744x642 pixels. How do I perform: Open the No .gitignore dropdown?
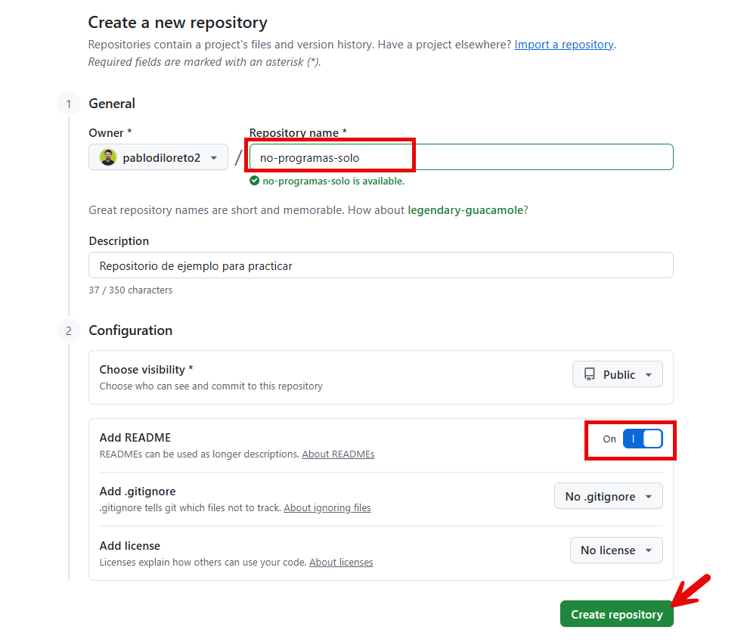point(608,496)
